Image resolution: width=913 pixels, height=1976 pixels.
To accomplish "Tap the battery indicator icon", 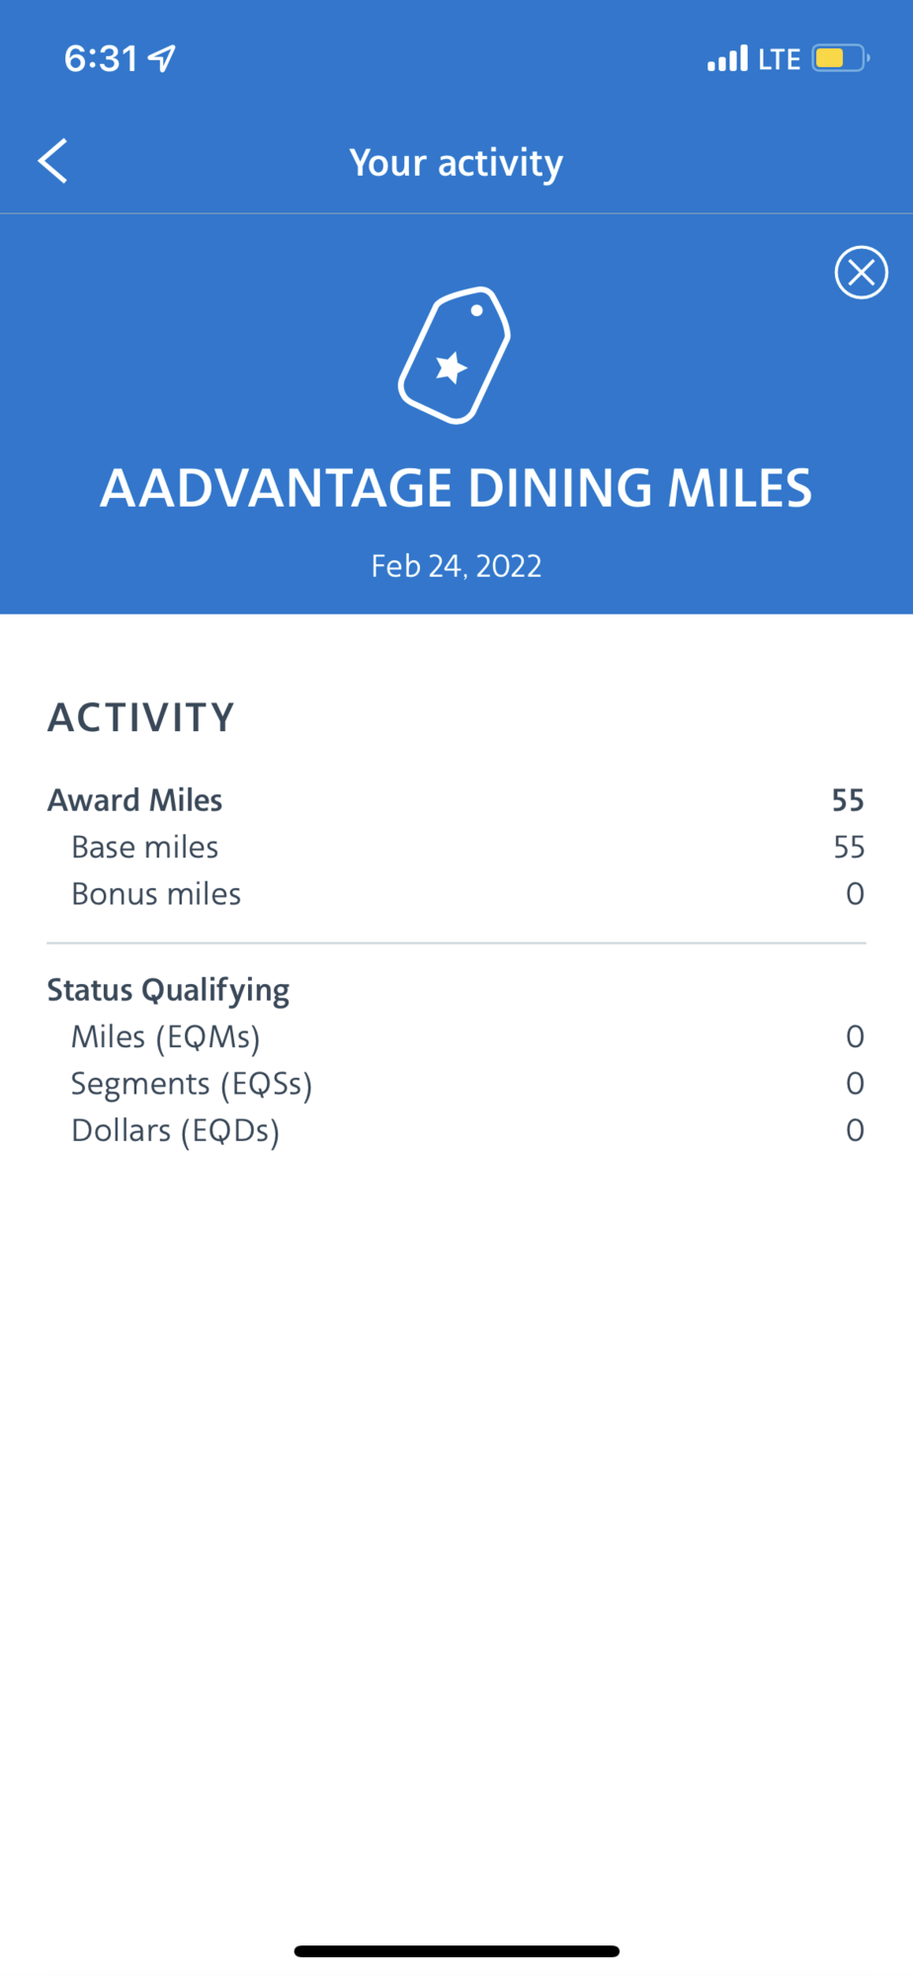I will pos(840,58).
